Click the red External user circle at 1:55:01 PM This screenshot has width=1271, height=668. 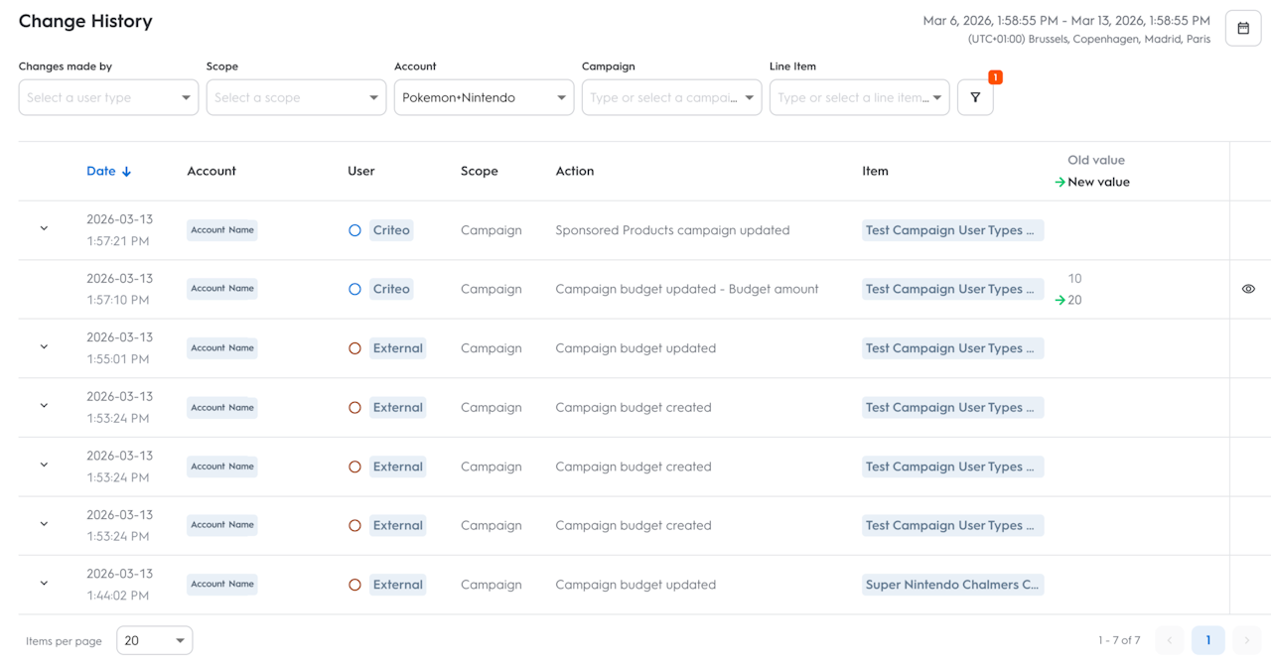(x=354, y=348)
